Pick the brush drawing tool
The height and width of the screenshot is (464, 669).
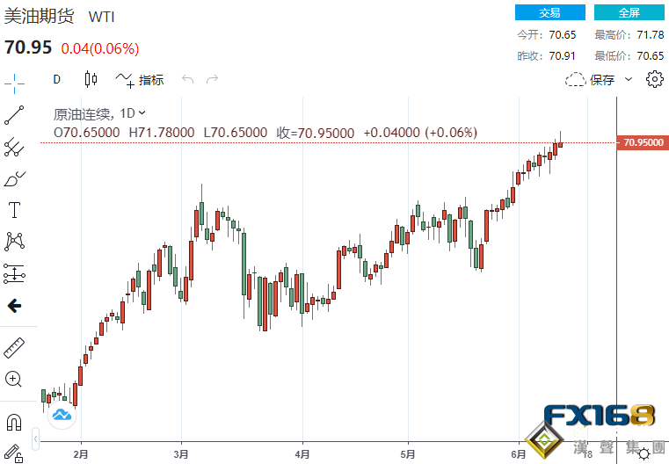(x=15, y=178)
